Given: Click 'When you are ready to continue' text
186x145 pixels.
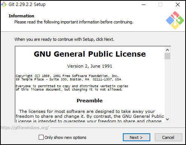Looking at the screenshot, I should 64,39.
